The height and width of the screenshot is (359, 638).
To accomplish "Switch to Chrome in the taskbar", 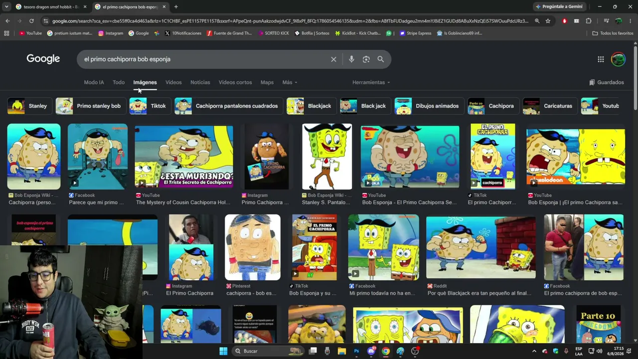I will (x=386, y=351).
